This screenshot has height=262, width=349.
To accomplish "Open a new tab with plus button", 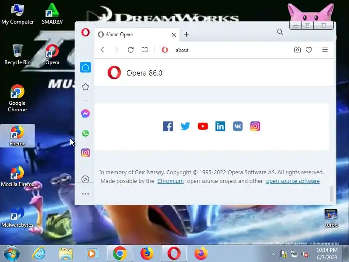I will [x=187, y=34].
